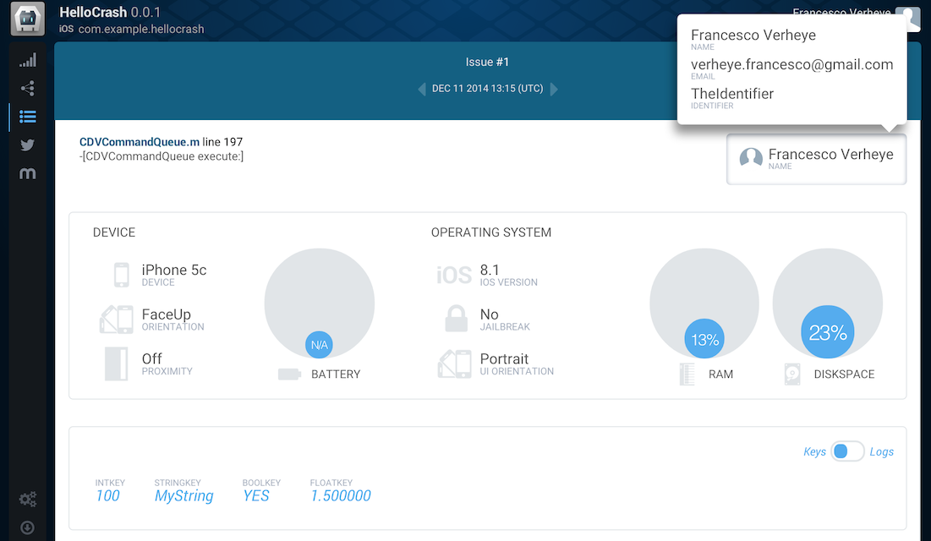
Task: Click the battery icon
Action: [289, 374]
